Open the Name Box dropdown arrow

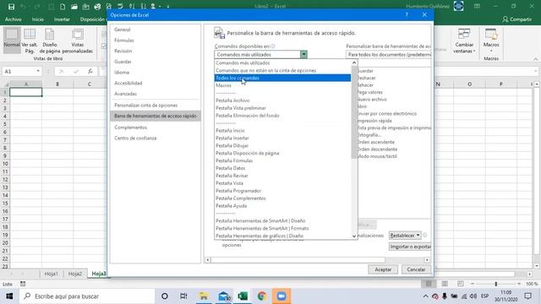pos(38,71)
